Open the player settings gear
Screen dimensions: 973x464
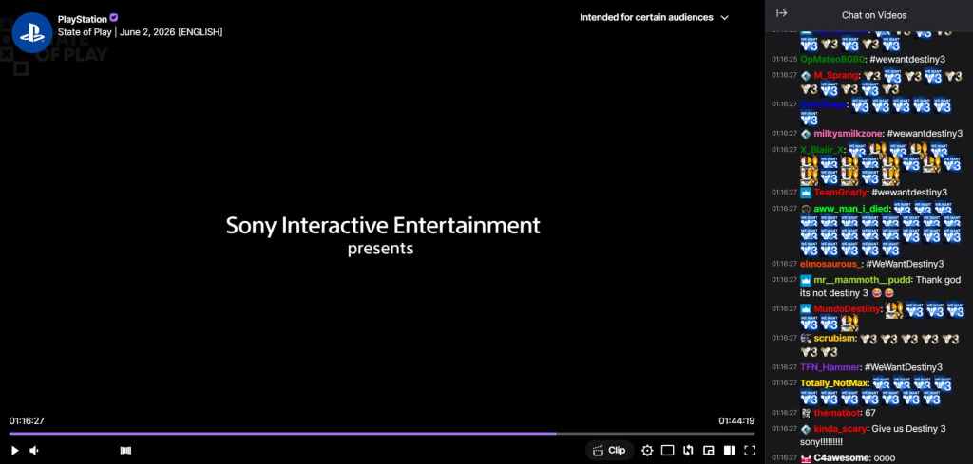pyautogui.click(x=647, y=451)
